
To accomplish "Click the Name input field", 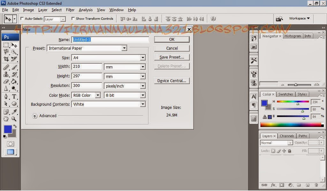I will pyautogui.click(x=110, y=40).
